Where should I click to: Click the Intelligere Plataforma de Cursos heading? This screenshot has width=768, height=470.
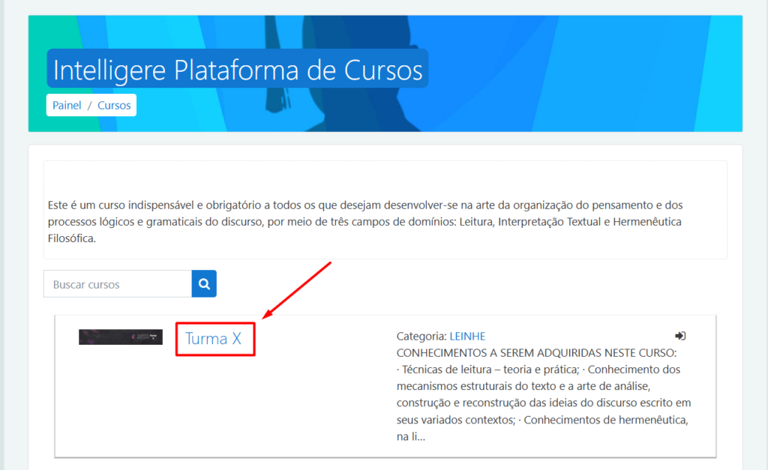pyautogui.click(x=238, y=70)
